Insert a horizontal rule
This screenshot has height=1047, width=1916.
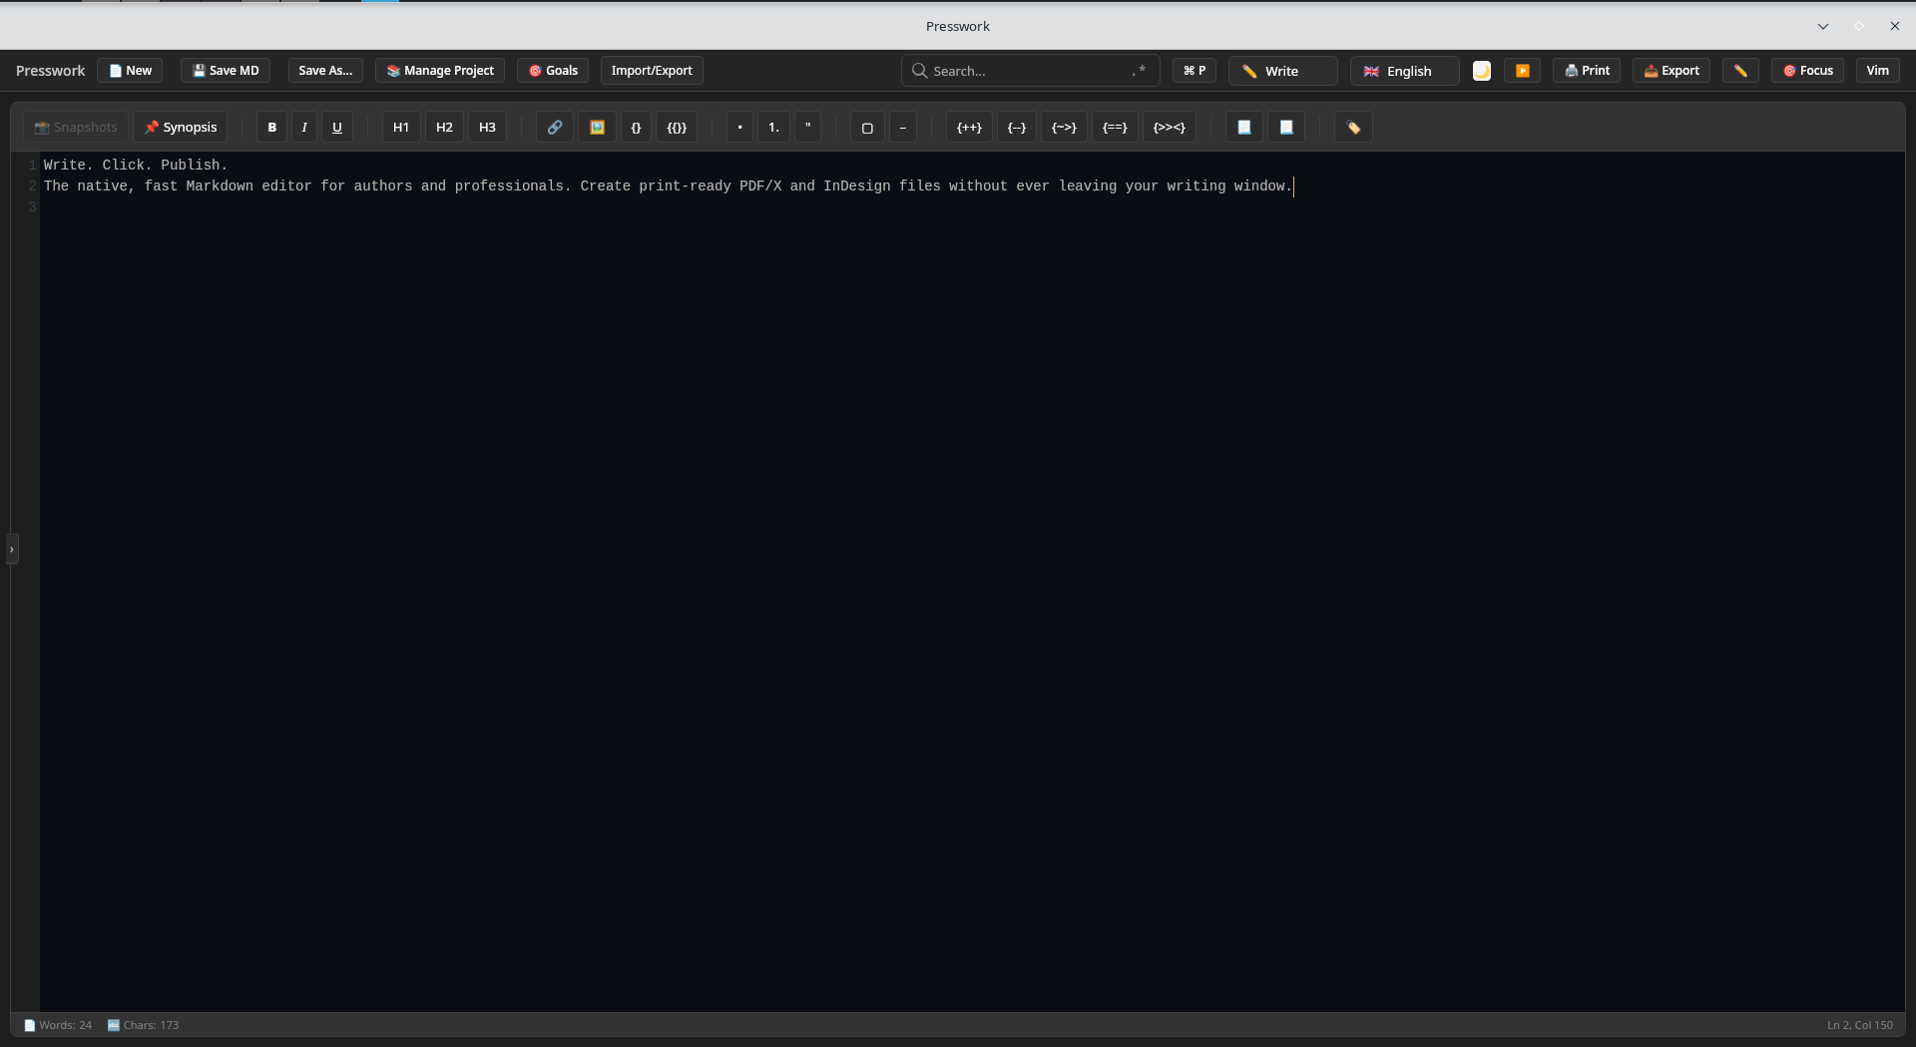pyautogui.click(x=902, y=127)
